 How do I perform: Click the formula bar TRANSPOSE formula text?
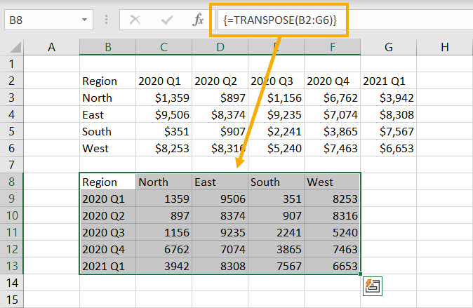pyautogui.click(x=279, y=20)
